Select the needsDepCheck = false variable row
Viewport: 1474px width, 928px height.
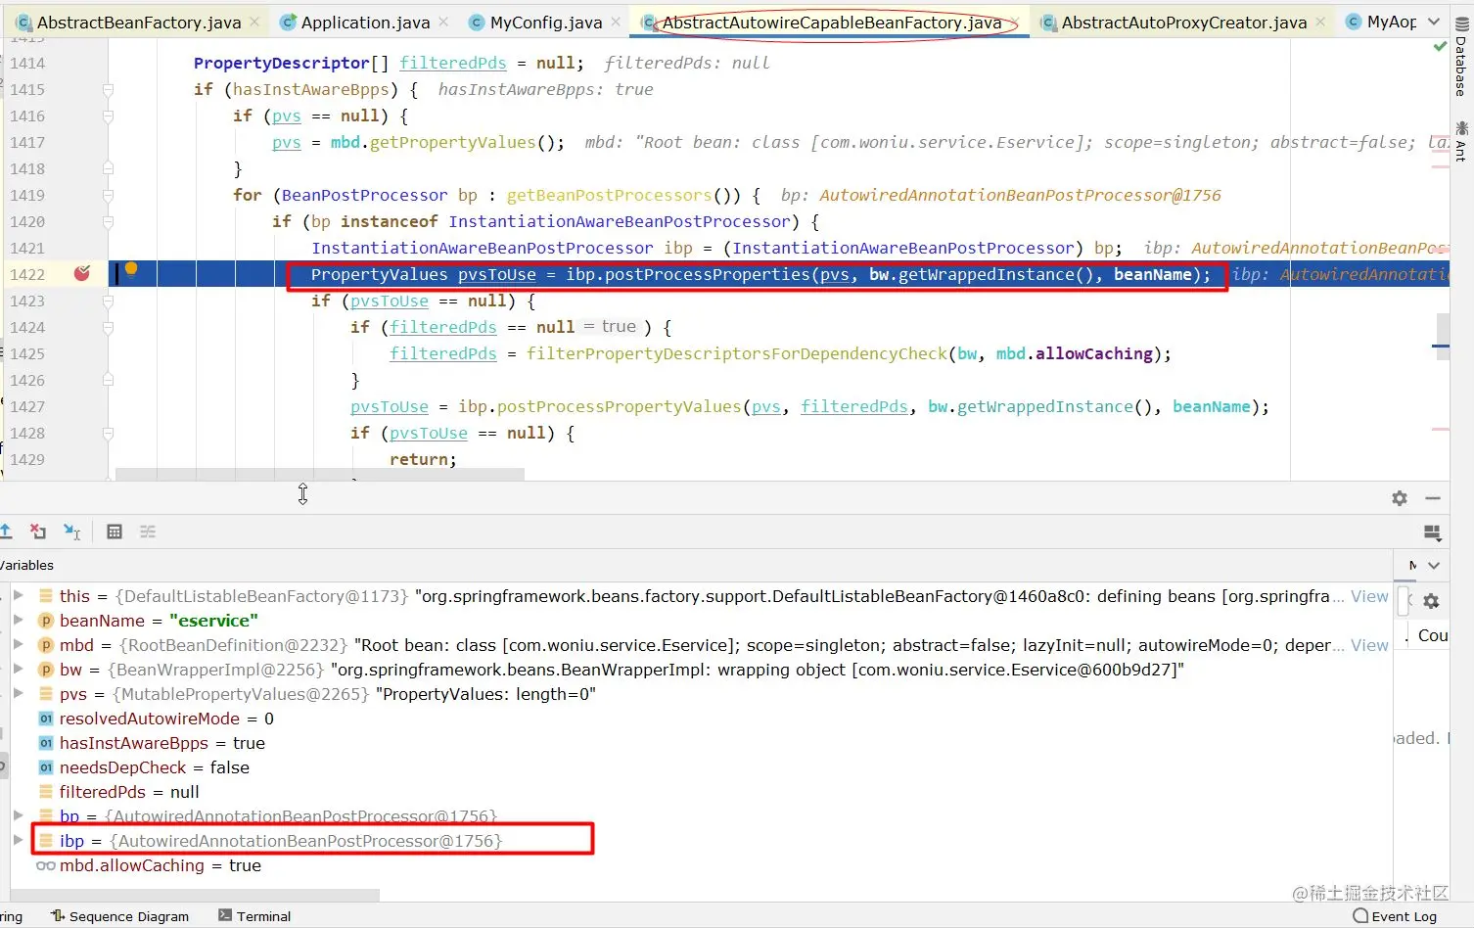coord(700,767)
